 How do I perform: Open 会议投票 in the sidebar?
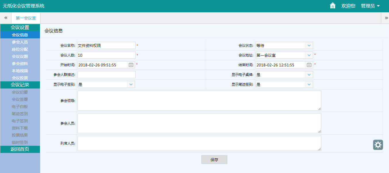(x=20, y=78)
